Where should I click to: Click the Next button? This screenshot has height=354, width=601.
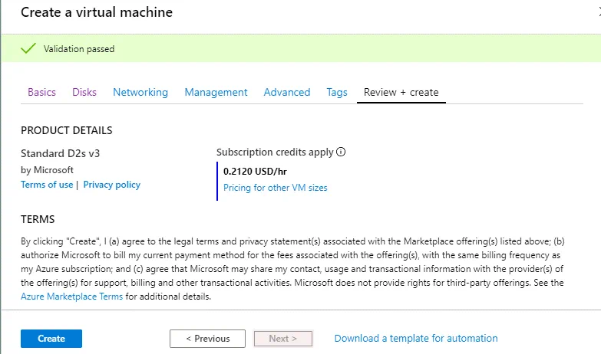point(283,339)
